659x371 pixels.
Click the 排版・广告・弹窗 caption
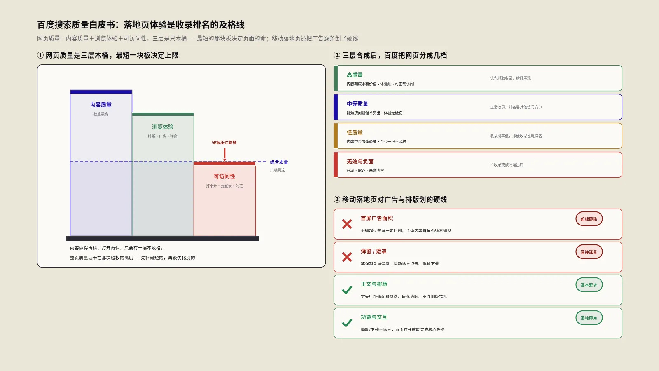tap(163, 136)
